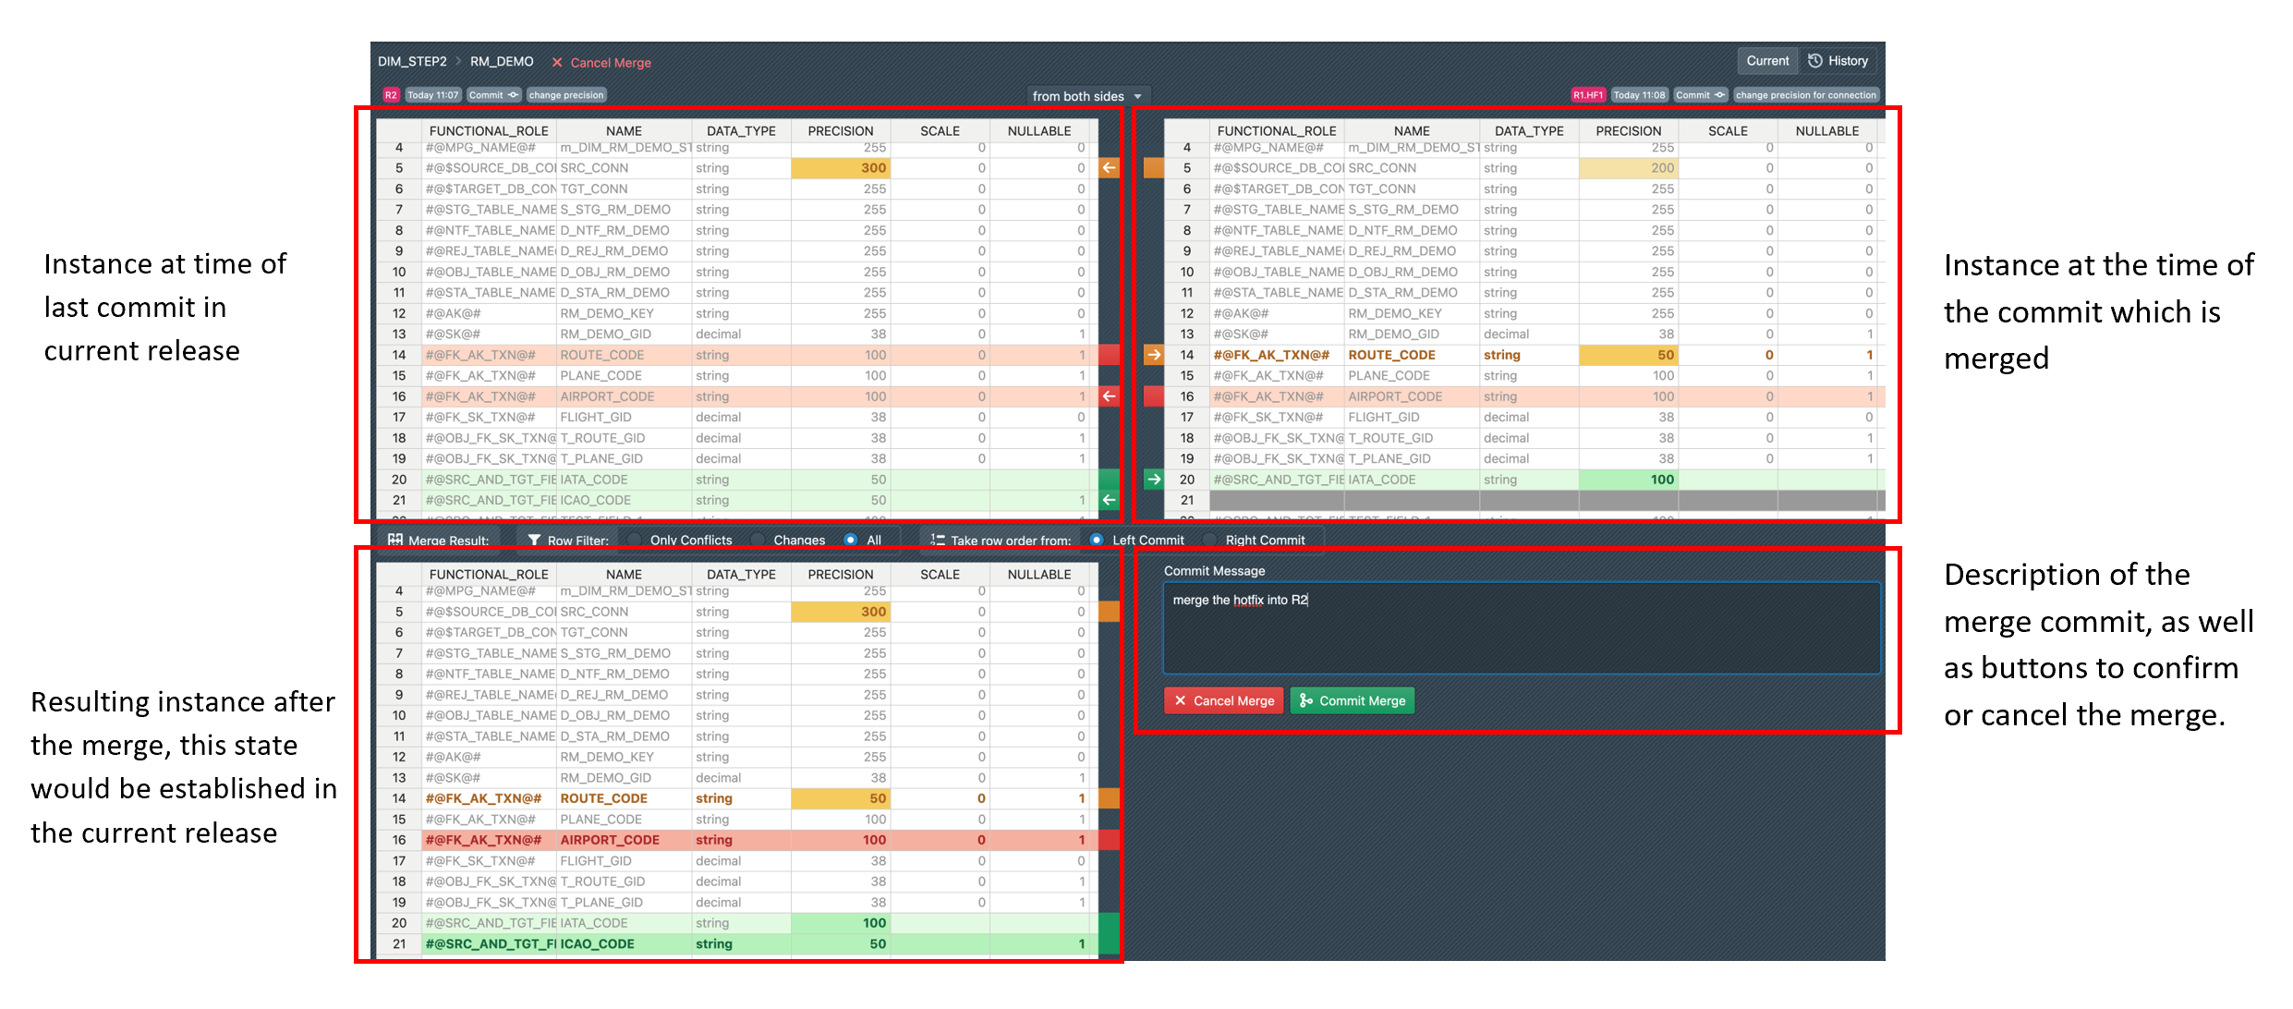Click DIM_STEP2 in the breadcrumb
The image size is (2293, 1009).
[x=412, y=62]
